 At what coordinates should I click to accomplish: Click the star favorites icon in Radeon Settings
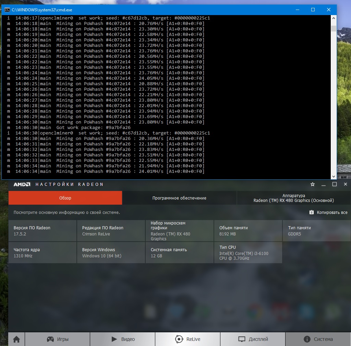pos(313,184)
